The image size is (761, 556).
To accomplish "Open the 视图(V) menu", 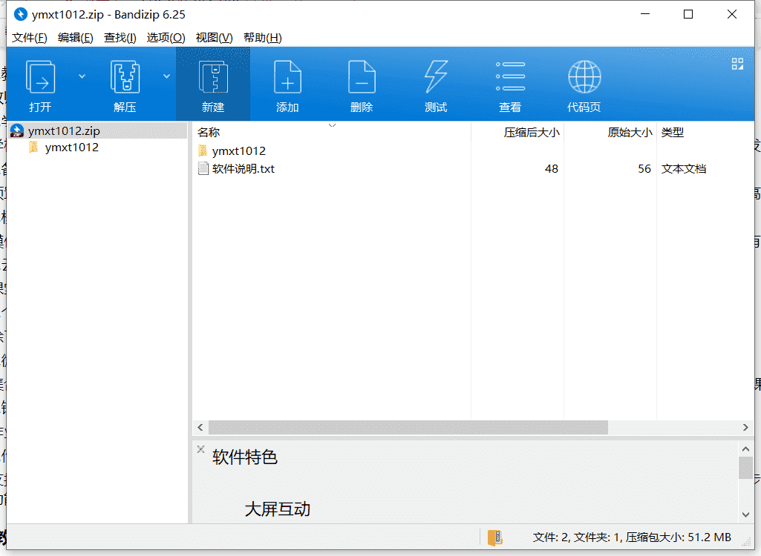I will tap(214, 38).
